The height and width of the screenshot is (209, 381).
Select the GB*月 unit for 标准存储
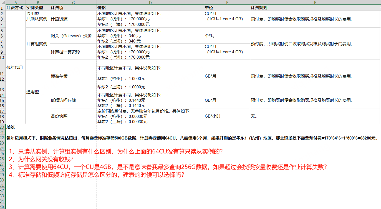tap(227, 76)
